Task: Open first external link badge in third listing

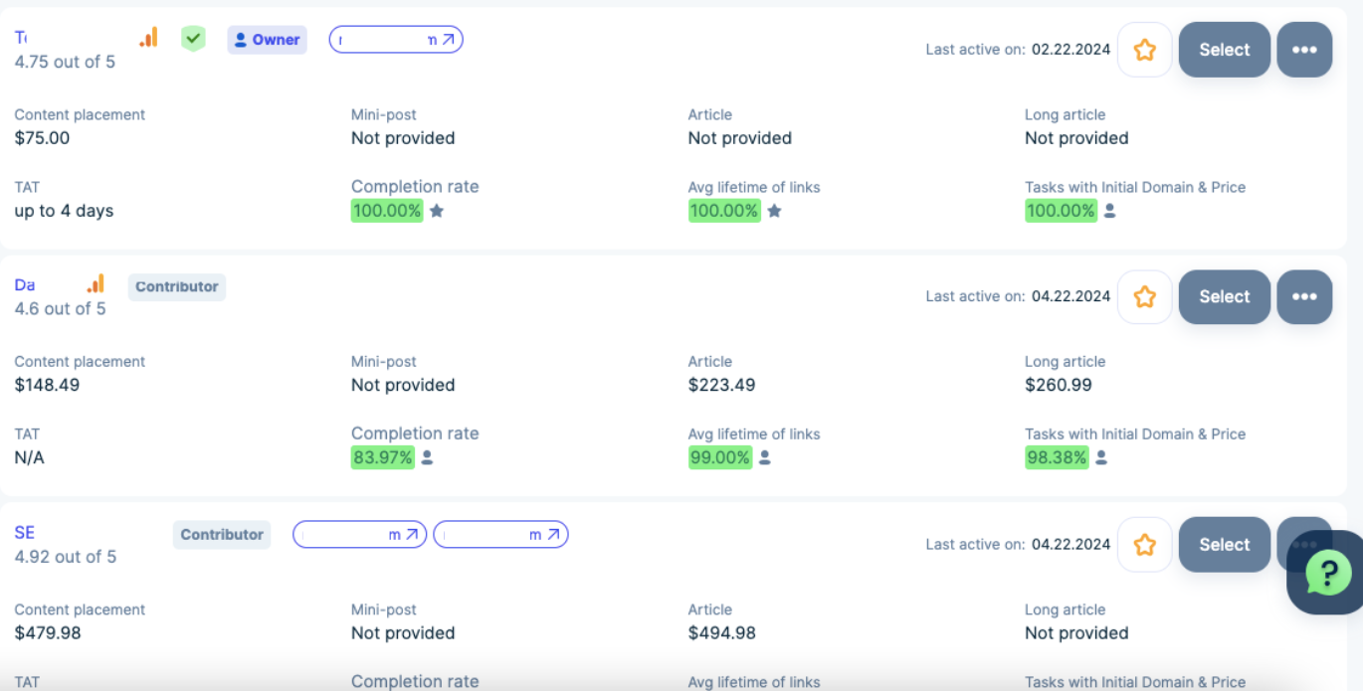Action: tap(359, 535)
